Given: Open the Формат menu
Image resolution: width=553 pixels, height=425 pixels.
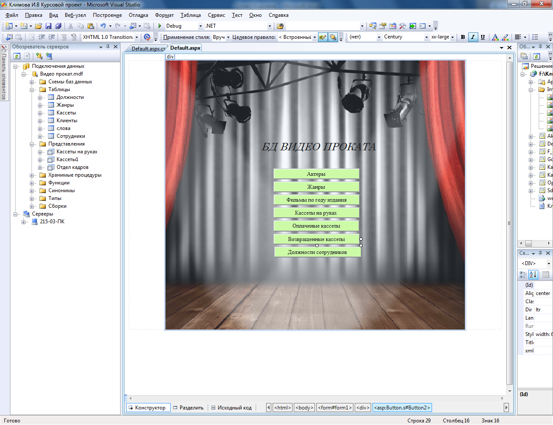Looking at the screenshot, I should click(164, 15).
